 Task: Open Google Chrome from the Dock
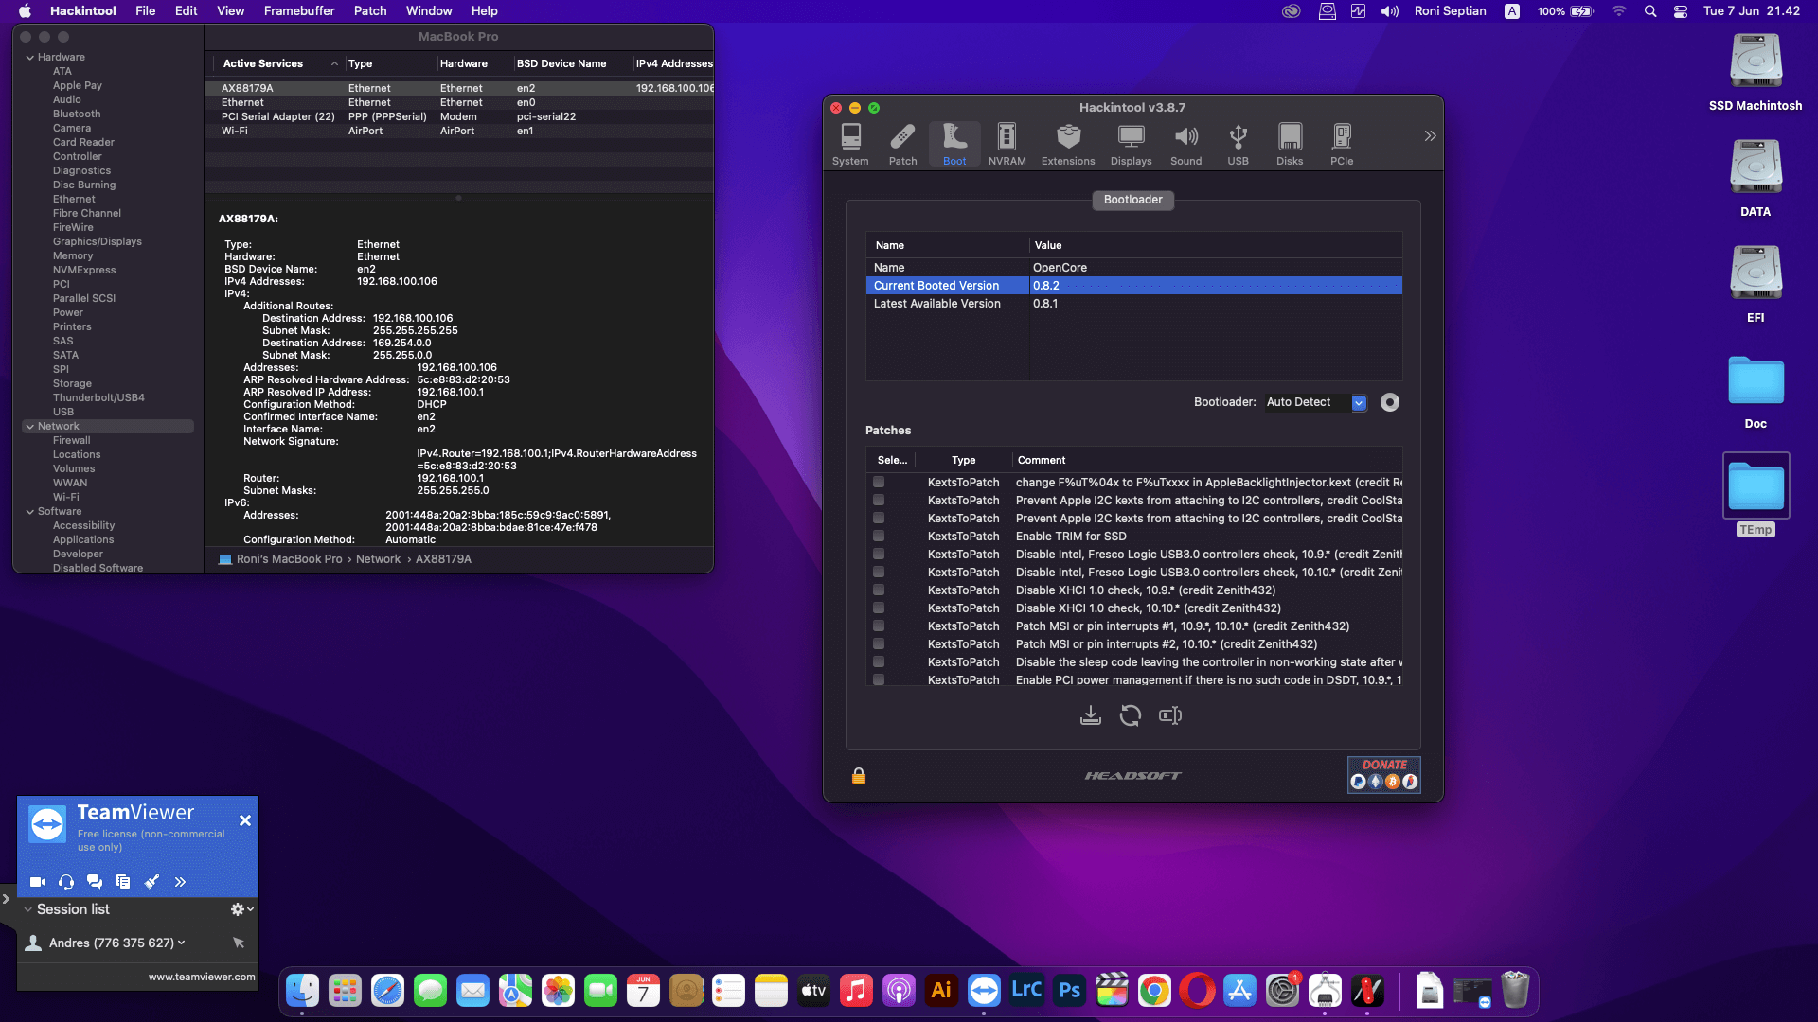click(1154, 991)
